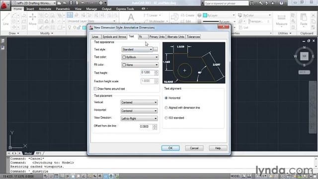
Task: Click the binoculars search icon in title bar
Action: [252, 3]
